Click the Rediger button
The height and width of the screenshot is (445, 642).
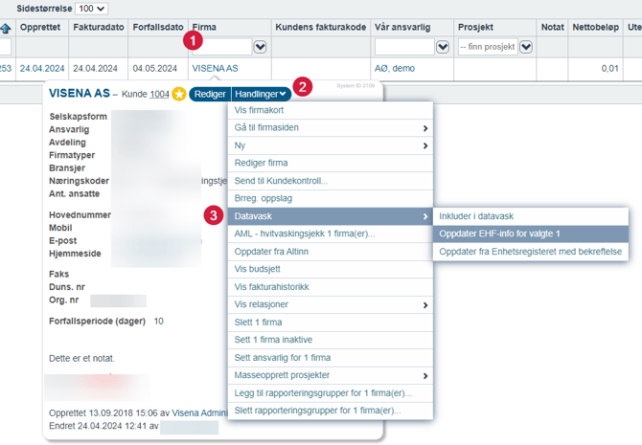click(210, 94)
